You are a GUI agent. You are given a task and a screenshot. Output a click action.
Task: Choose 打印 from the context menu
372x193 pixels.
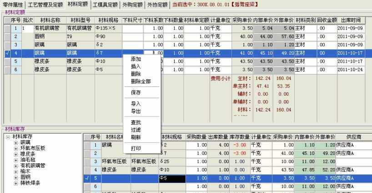click(136, 148)
